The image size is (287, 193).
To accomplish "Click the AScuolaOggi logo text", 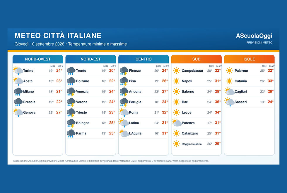I will 254,36.
